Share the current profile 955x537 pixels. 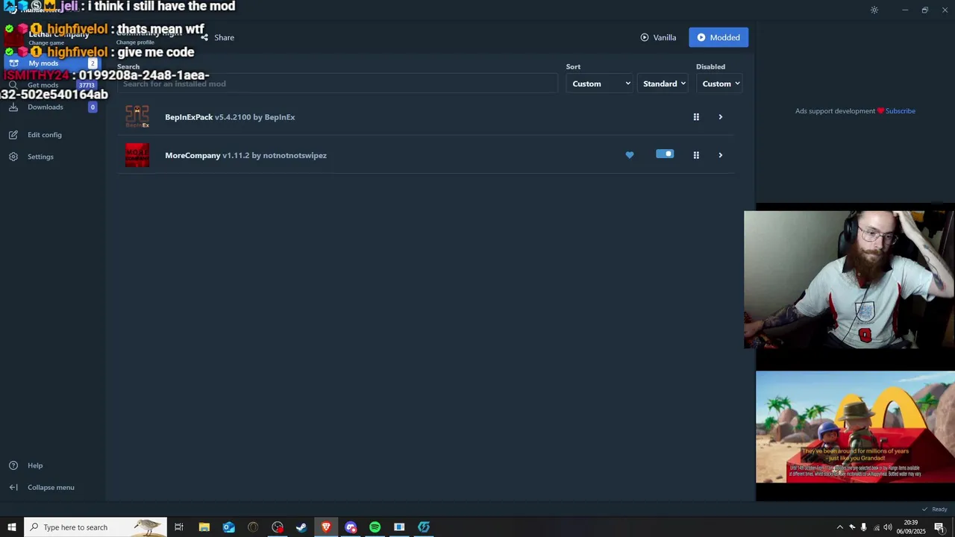tap(218, 37)
